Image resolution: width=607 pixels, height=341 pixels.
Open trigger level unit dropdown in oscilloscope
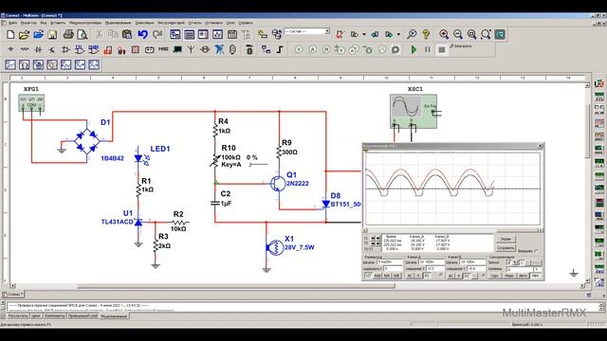[538, 269]
